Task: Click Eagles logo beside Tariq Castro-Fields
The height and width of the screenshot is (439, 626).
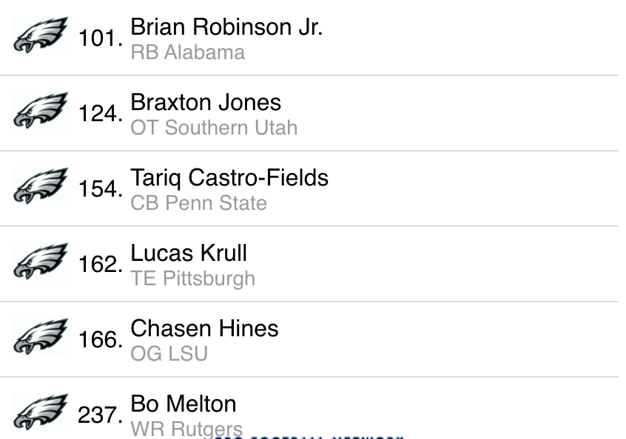Action: [41, 186]
